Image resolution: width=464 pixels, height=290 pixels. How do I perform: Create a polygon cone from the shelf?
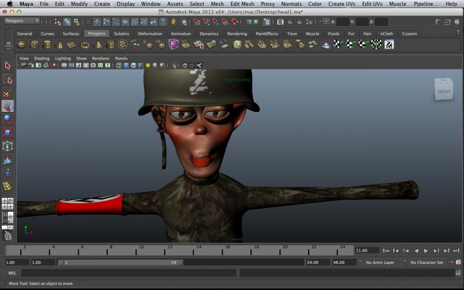click(60, 45)
